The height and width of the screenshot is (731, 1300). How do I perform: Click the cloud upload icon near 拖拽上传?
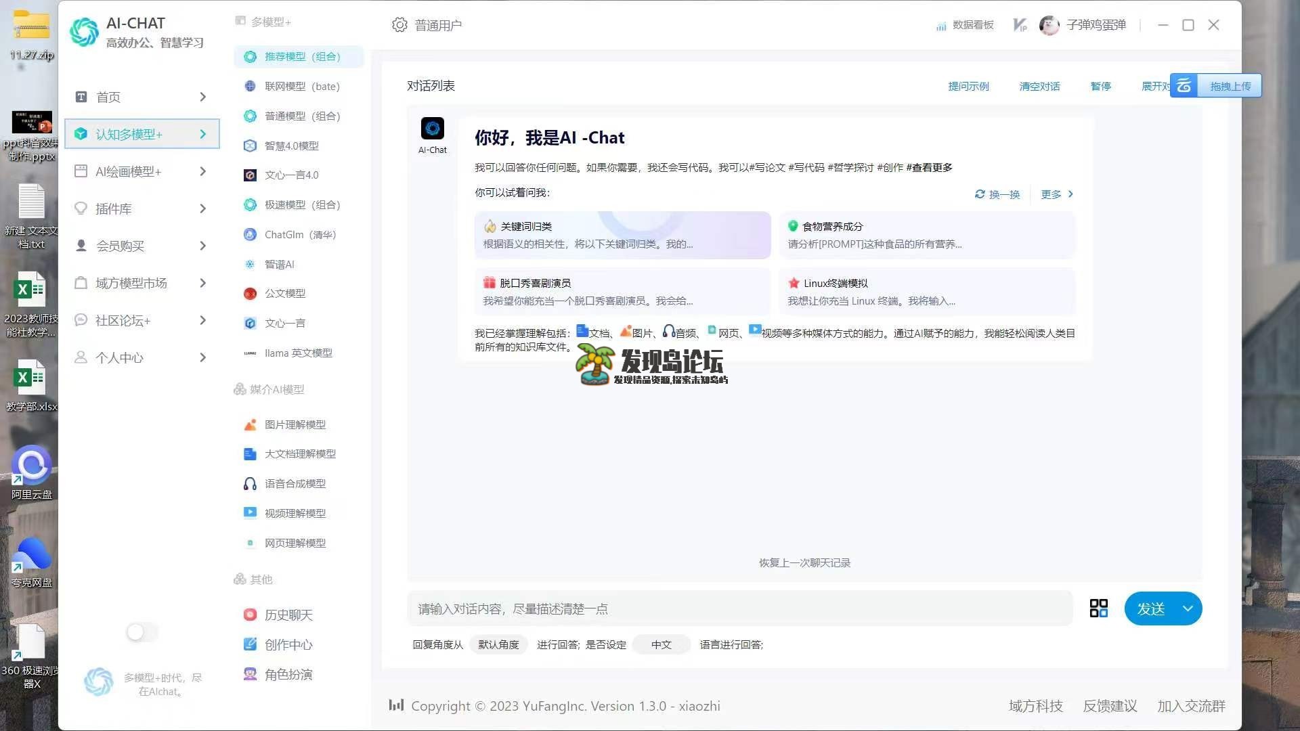click(x=1184, y=86)
